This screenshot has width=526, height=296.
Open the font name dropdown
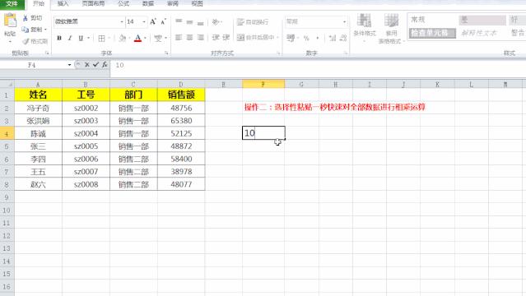pos(122,22)
